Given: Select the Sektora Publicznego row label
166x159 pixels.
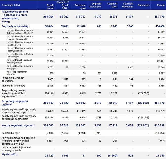Looking at the screenshot, I should click(x=20, y=55).
